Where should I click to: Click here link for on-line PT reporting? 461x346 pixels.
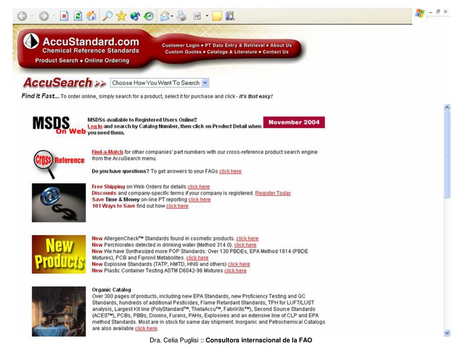point(199,200)
